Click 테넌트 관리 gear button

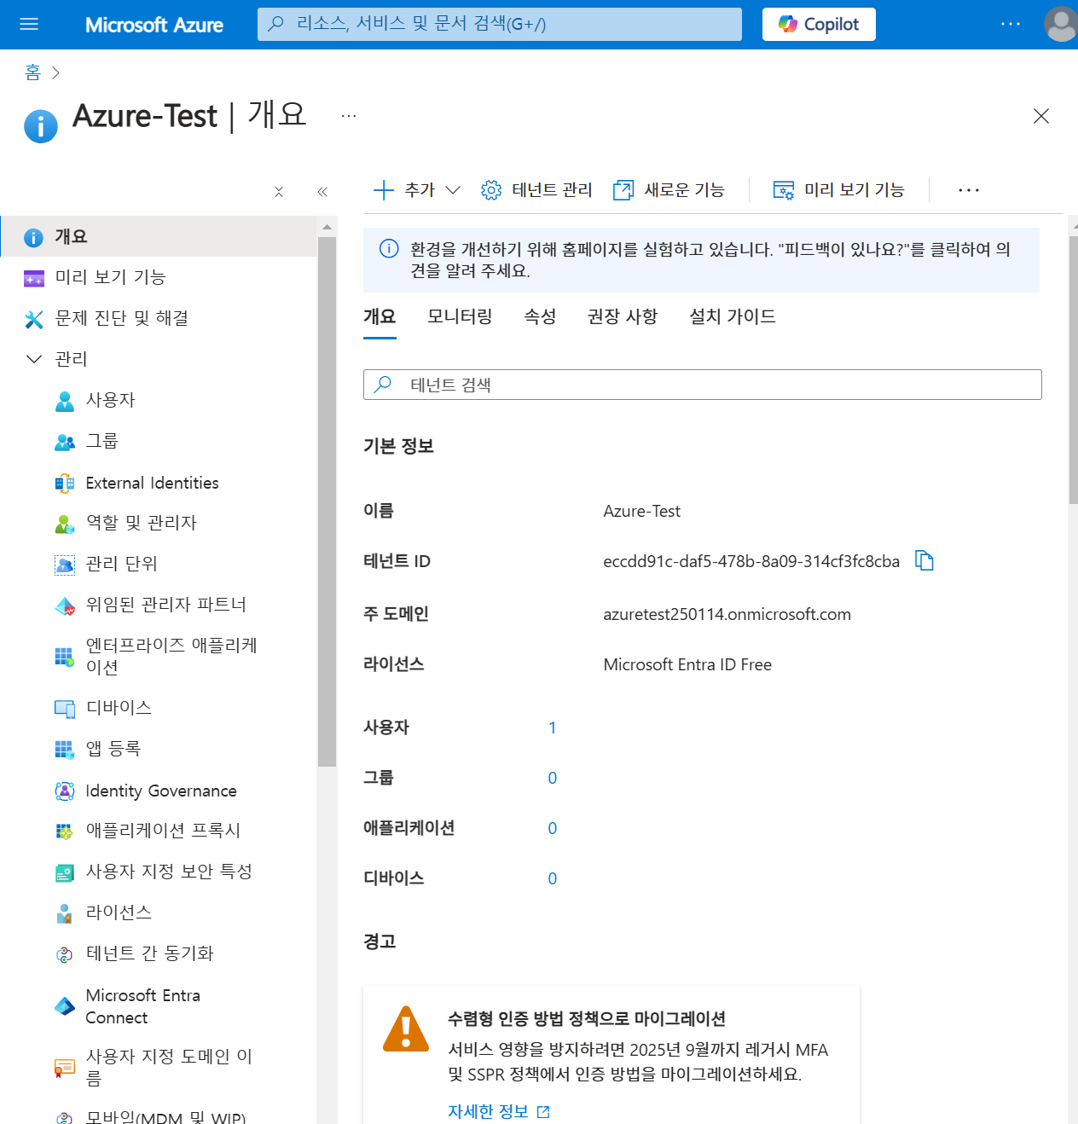click(x=536, y=189)
